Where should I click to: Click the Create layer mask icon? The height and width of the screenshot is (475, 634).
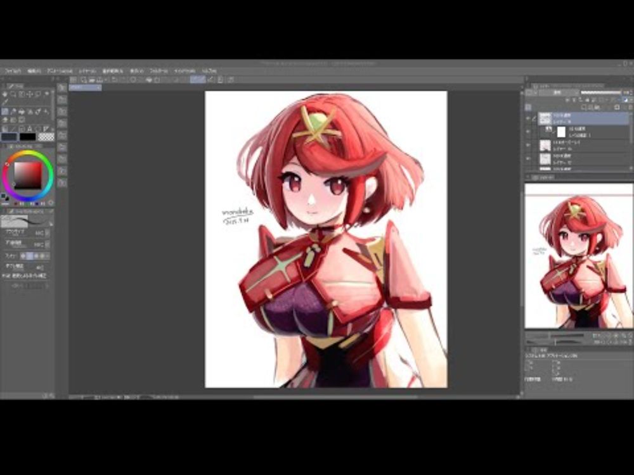(x=617, y=108)
